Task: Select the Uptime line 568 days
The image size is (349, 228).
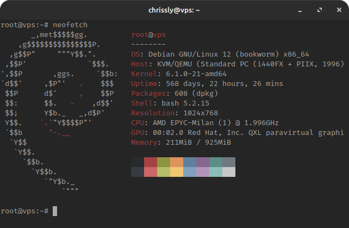Action: pyautogui.click(x=207, y=84)
